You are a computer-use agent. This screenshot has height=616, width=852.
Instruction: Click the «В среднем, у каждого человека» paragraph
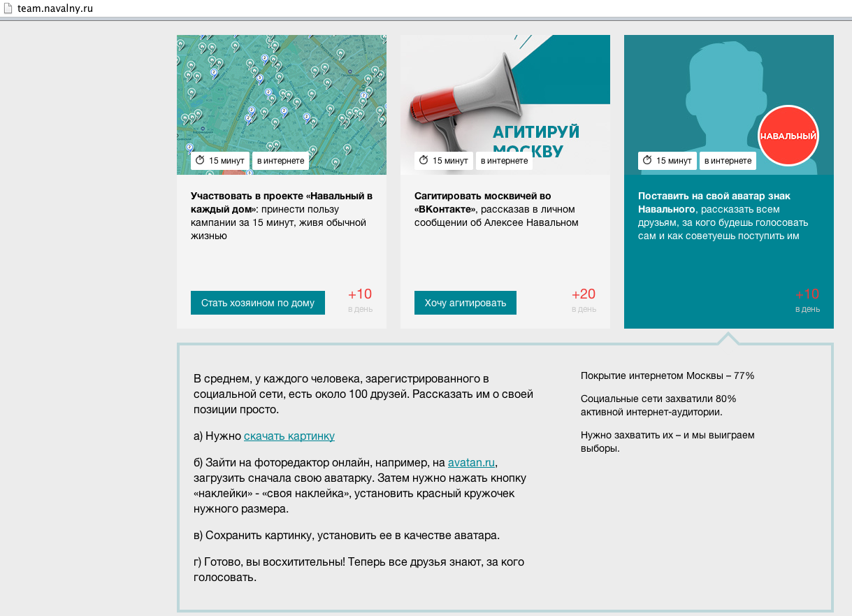click(x=363, y=394)
